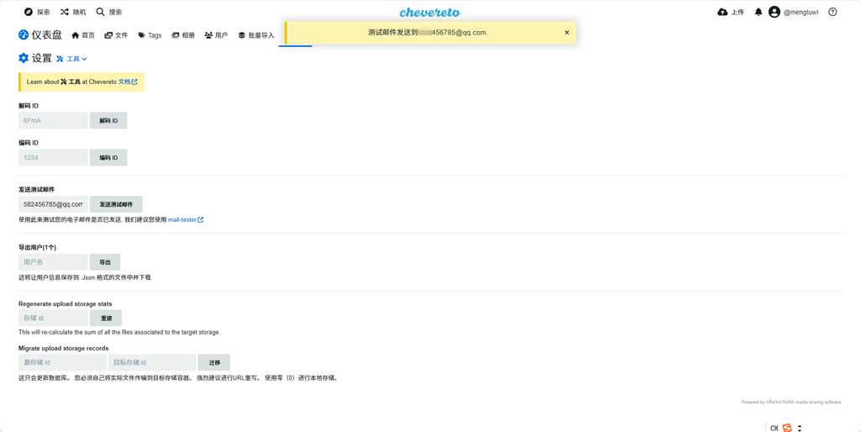Click the chevereto logo
This screenshot has height=432, width=861.
coord(430,12)
